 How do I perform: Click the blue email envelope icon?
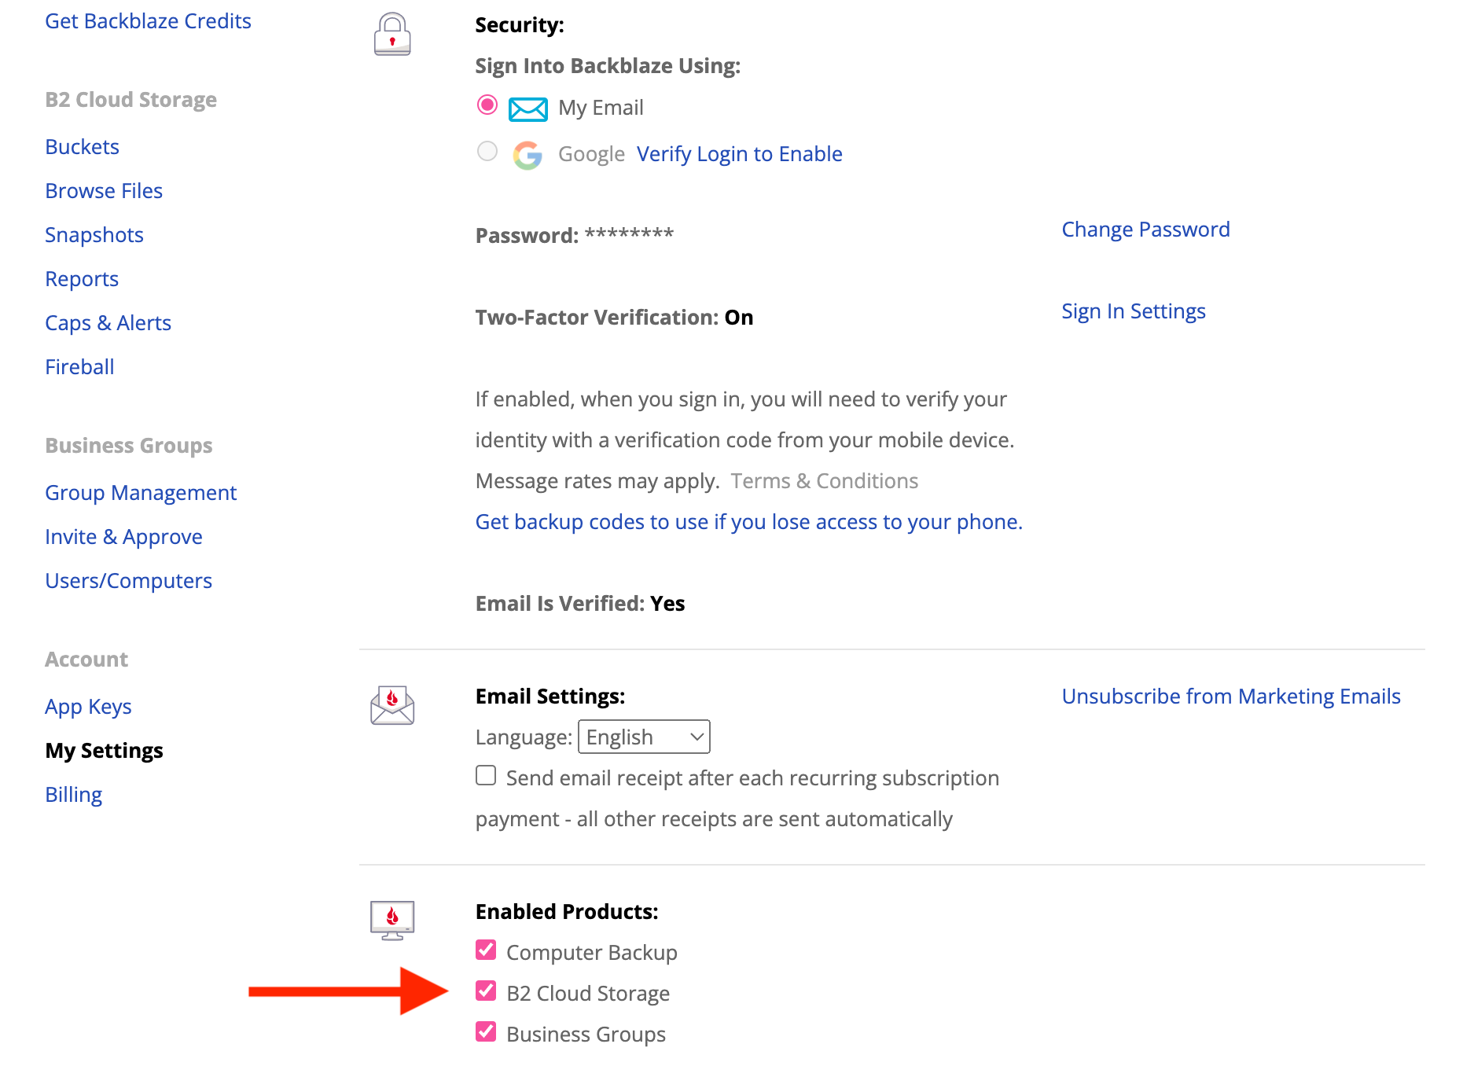pos(528,109)
